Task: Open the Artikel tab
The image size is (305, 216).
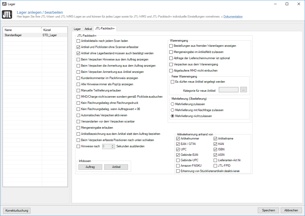Action: tap(88, 29)
